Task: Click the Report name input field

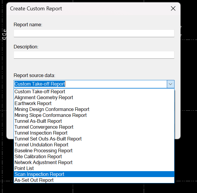Action: click(94, 33)
